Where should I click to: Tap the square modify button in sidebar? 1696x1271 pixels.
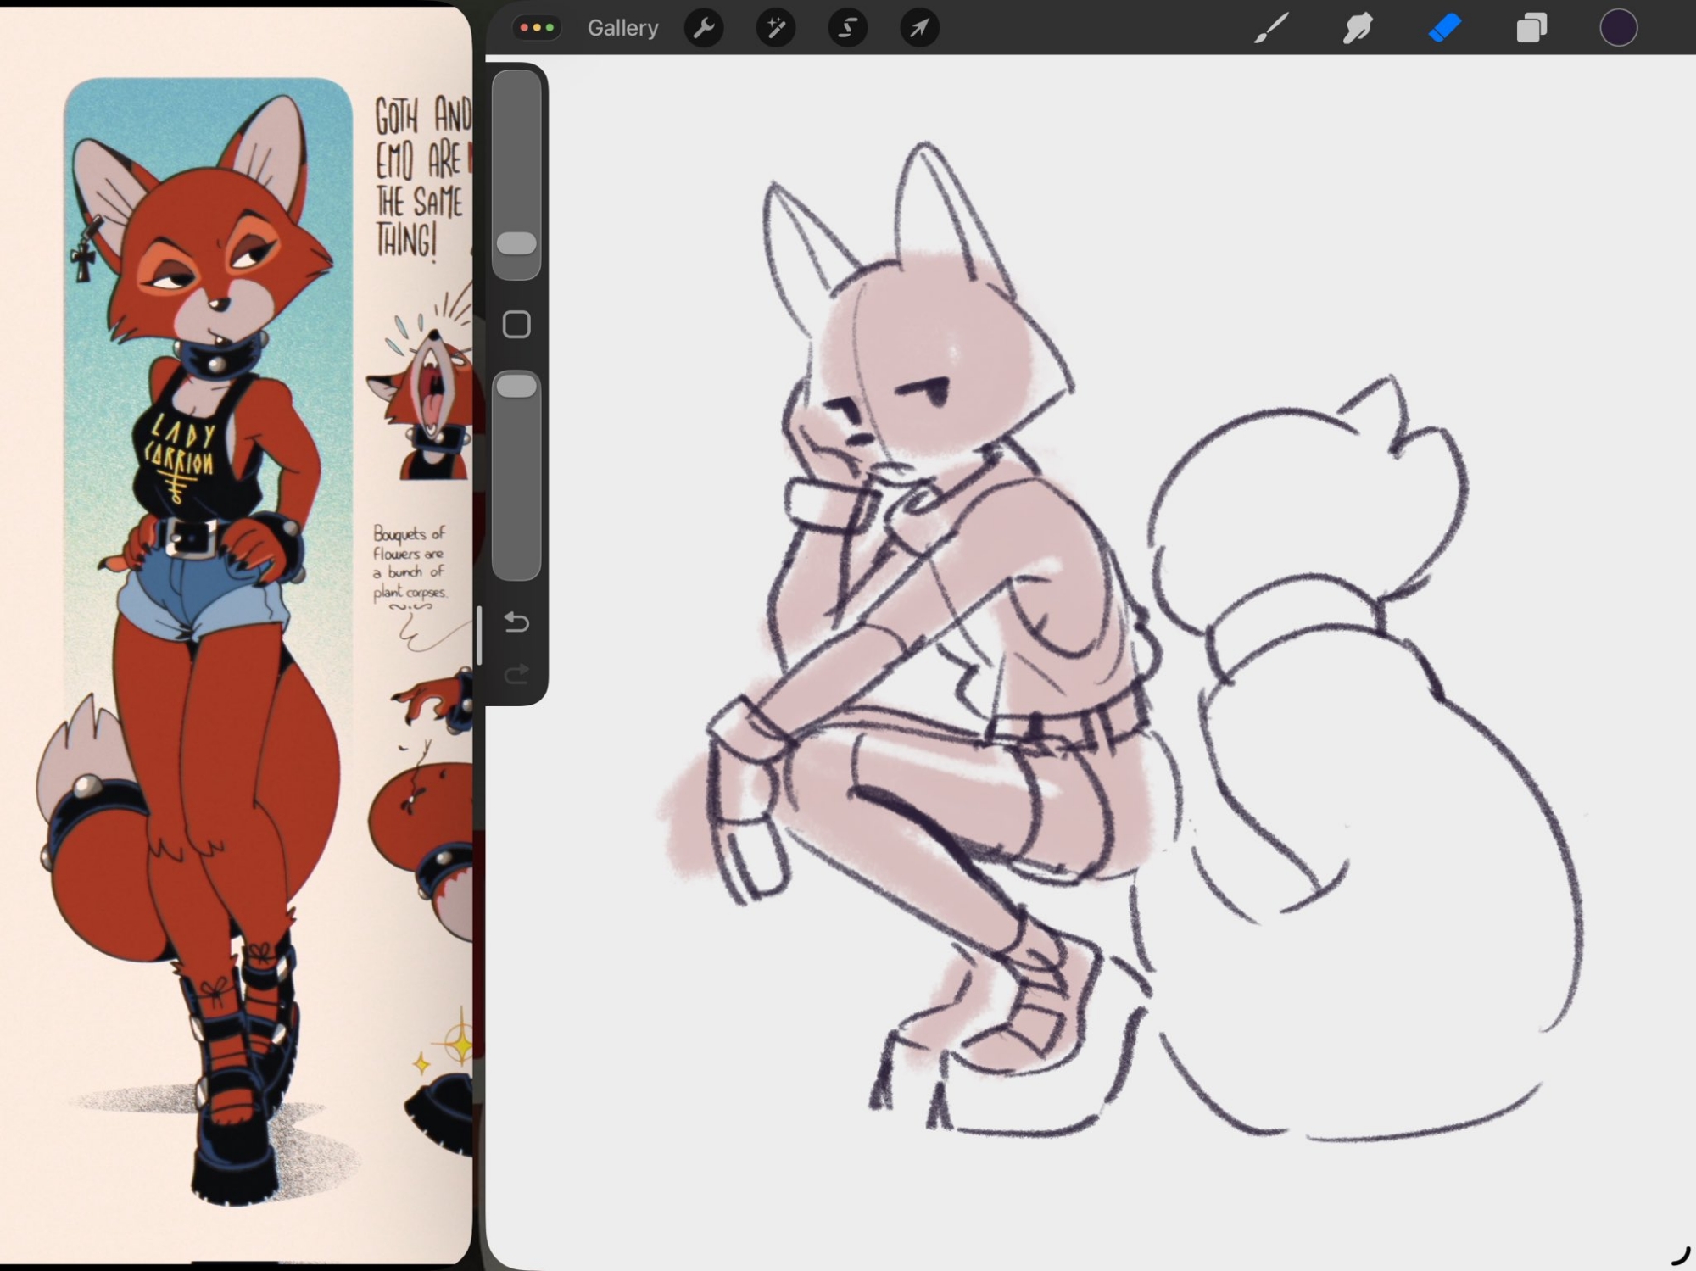(x=516, y=324)
